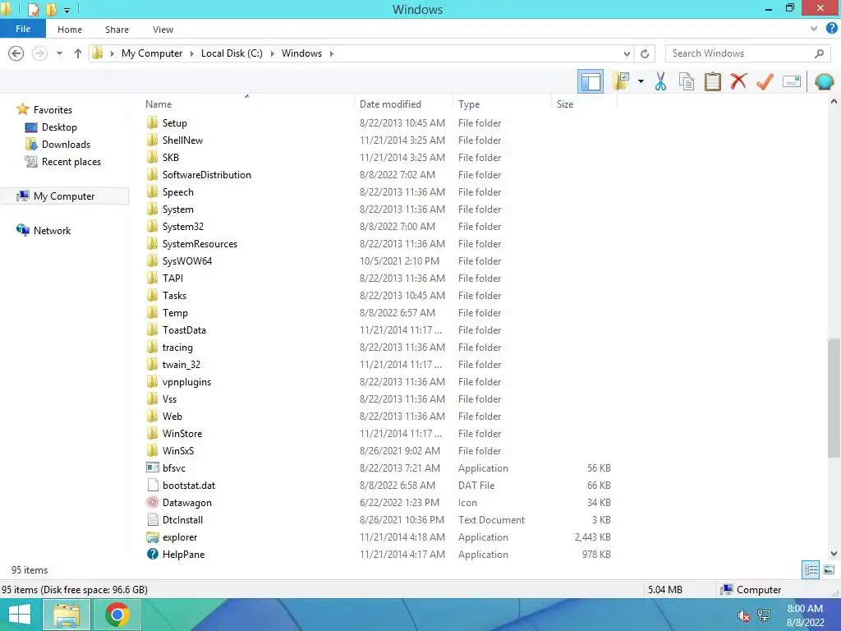Image resolution: width=841 pixels, height=631 pixels.
Task: Click the scrollbar down arrow
Action: pyautogui.click(x=834, y=553)
